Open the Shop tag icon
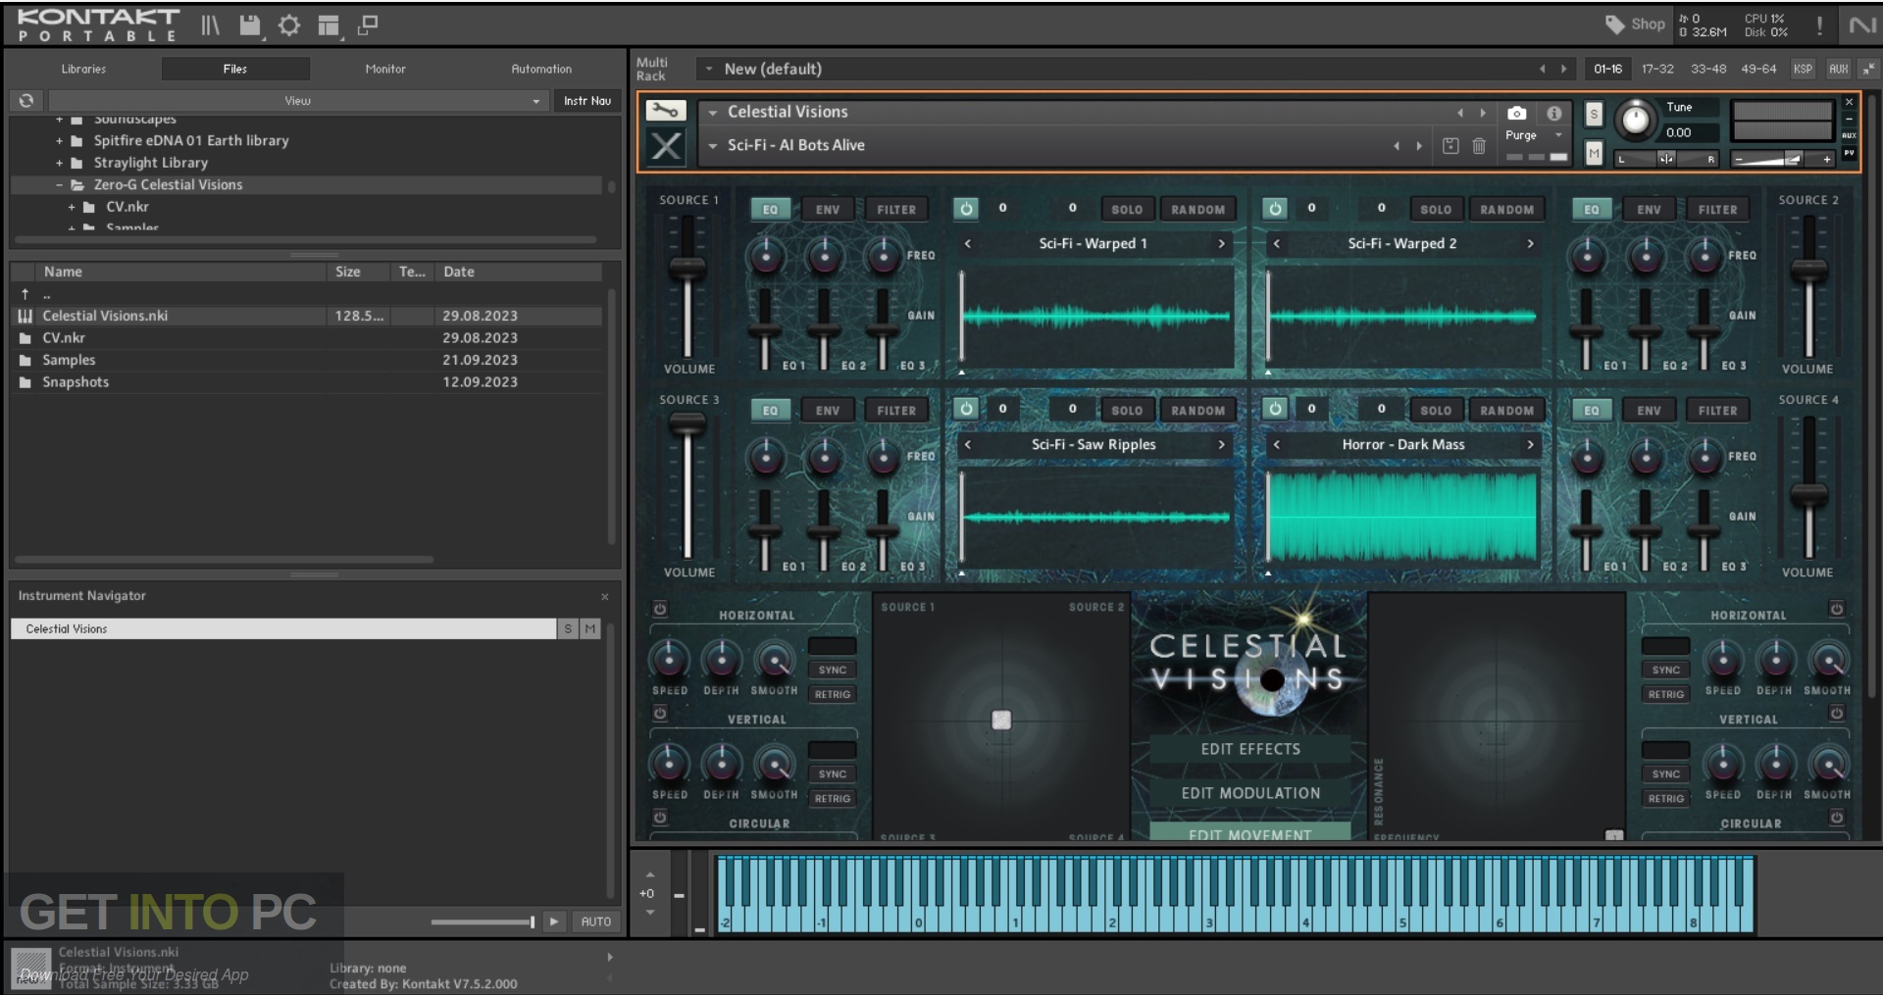This screenshot has width=1883, height=995. point(1613,24)
